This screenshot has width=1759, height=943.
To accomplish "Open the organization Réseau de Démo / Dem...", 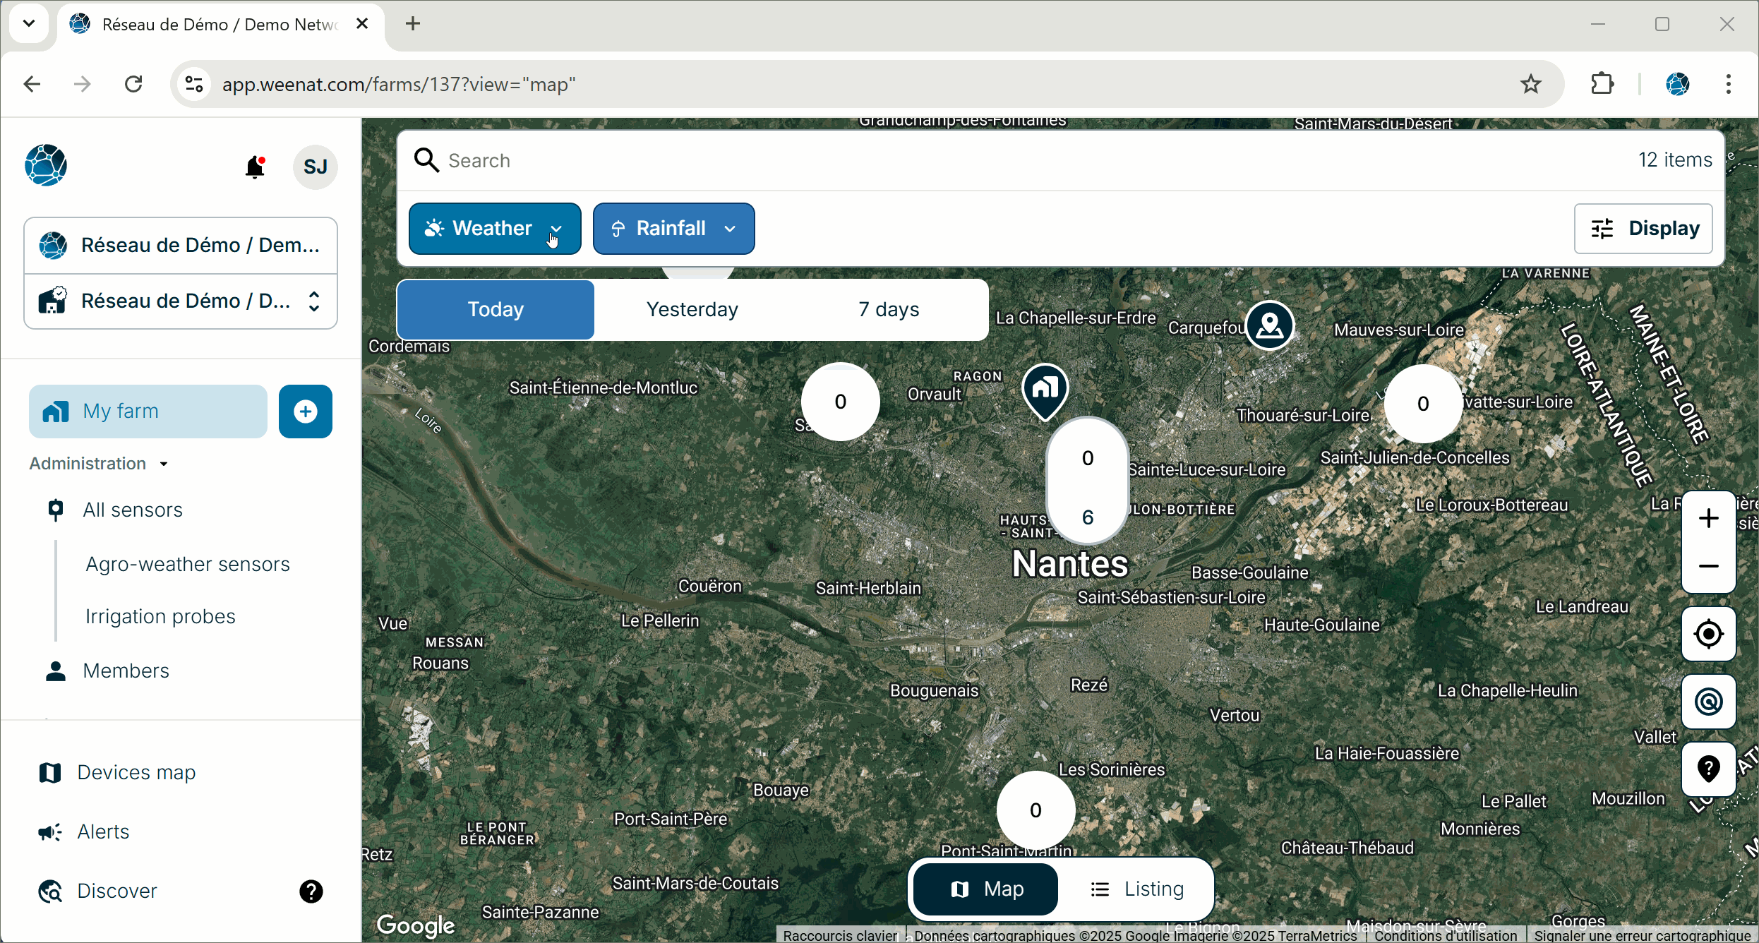I will [x=181, y=246].
